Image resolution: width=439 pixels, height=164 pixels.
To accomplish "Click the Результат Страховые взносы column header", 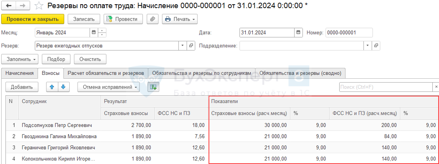I will (127, 113).
